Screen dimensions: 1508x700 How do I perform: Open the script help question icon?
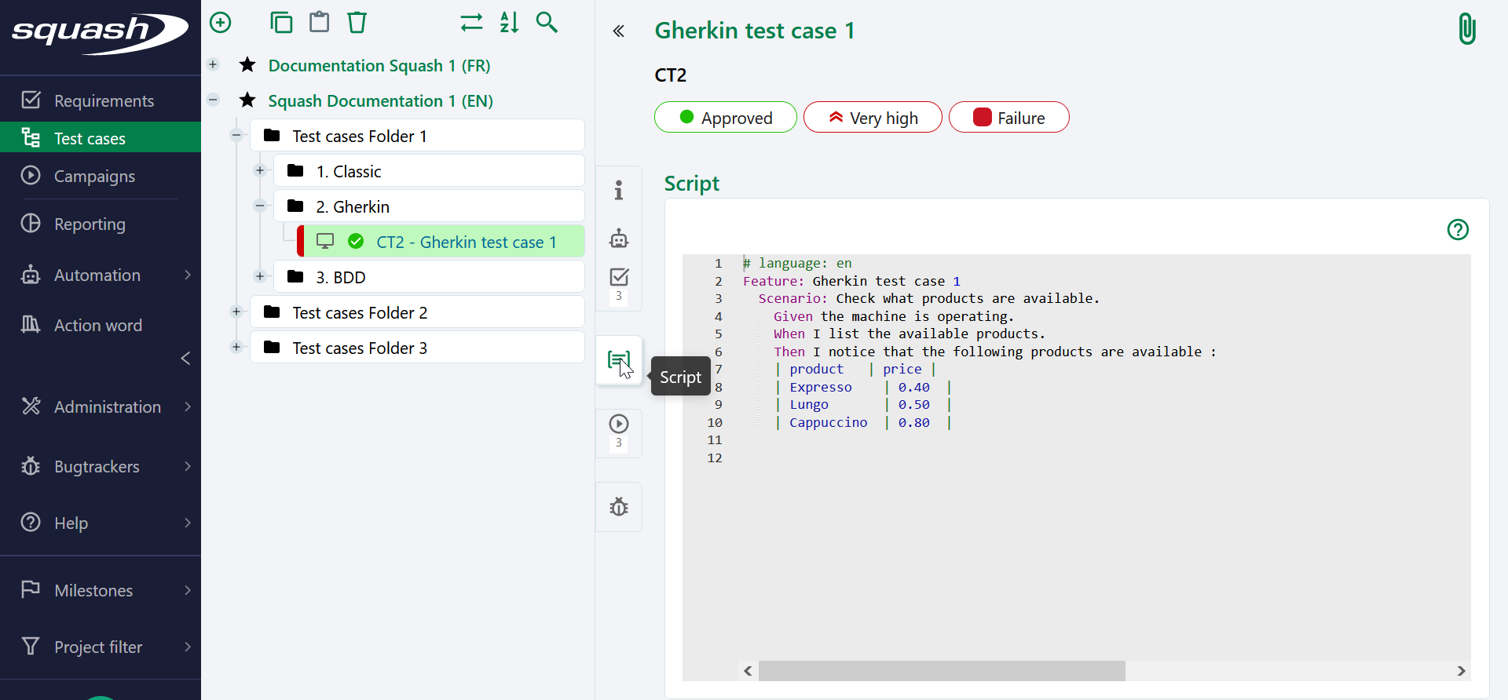(x=1458, y=230)
